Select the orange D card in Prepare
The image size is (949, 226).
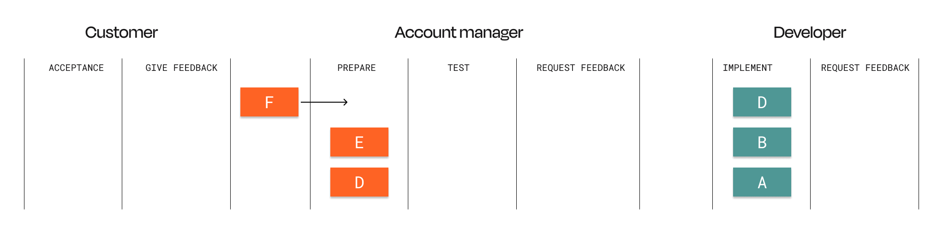click(x=359, y=182)
